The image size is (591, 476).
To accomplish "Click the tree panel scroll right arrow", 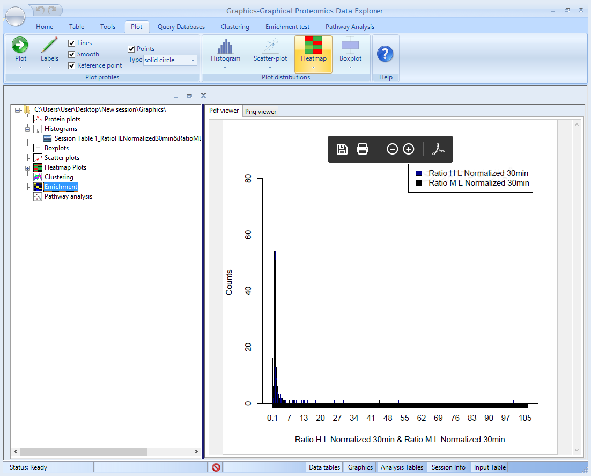I will (196, 451).
